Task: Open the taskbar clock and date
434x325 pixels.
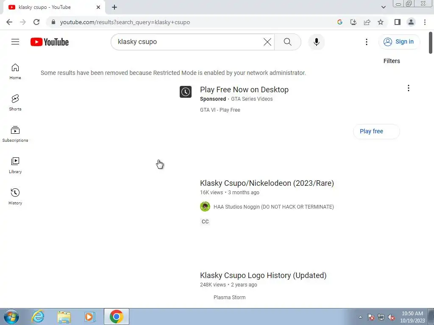Action: [x=412, y=317]
